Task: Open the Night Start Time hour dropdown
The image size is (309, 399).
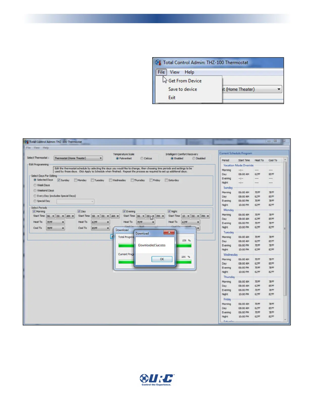Action: (x=186, y=216)
